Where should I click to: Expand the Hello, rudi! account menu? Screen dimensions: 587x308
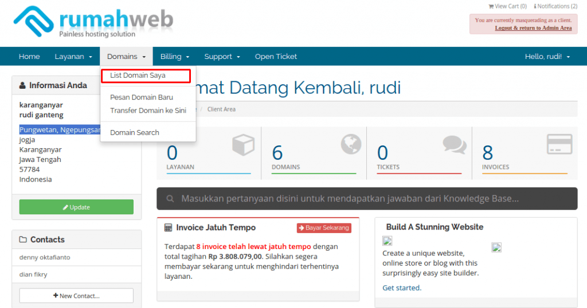(547, 57)
